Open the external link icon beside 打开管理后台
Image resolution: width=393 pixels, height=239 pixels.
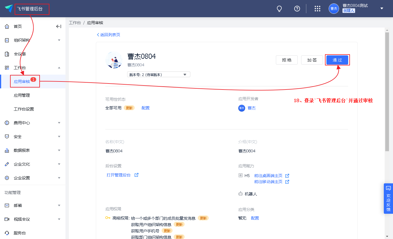[137, 175]
